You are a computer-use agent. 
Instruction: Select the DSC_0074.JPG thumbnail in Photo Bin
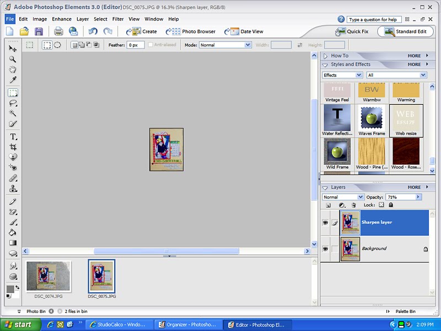[49, 276]
